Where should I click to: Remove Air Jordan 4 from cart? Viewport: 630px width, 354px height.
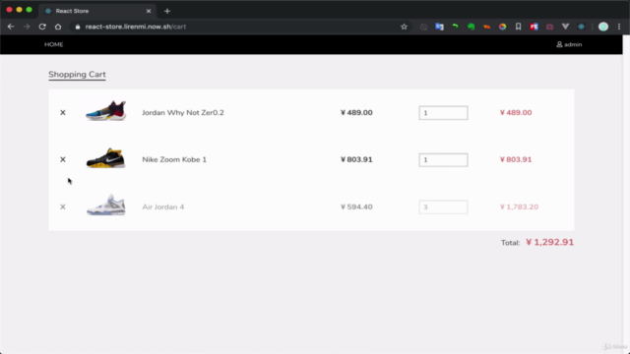pyautogui.click(x=63, y=207)
